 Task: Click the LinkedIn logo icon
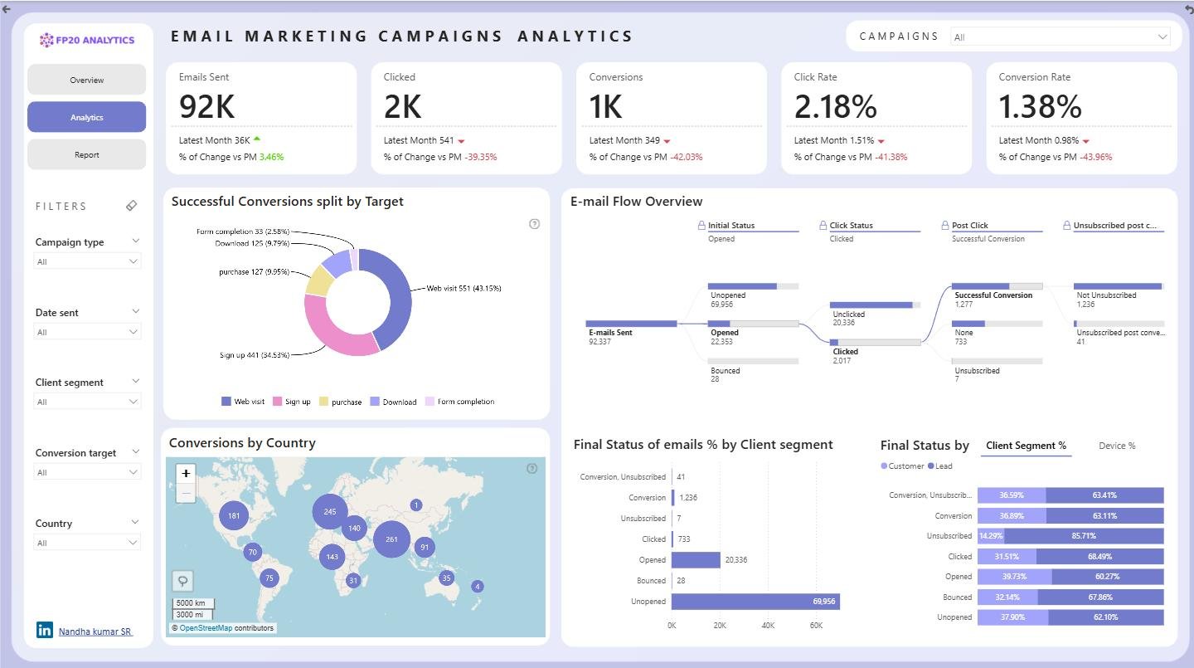[x=45, y=630]
